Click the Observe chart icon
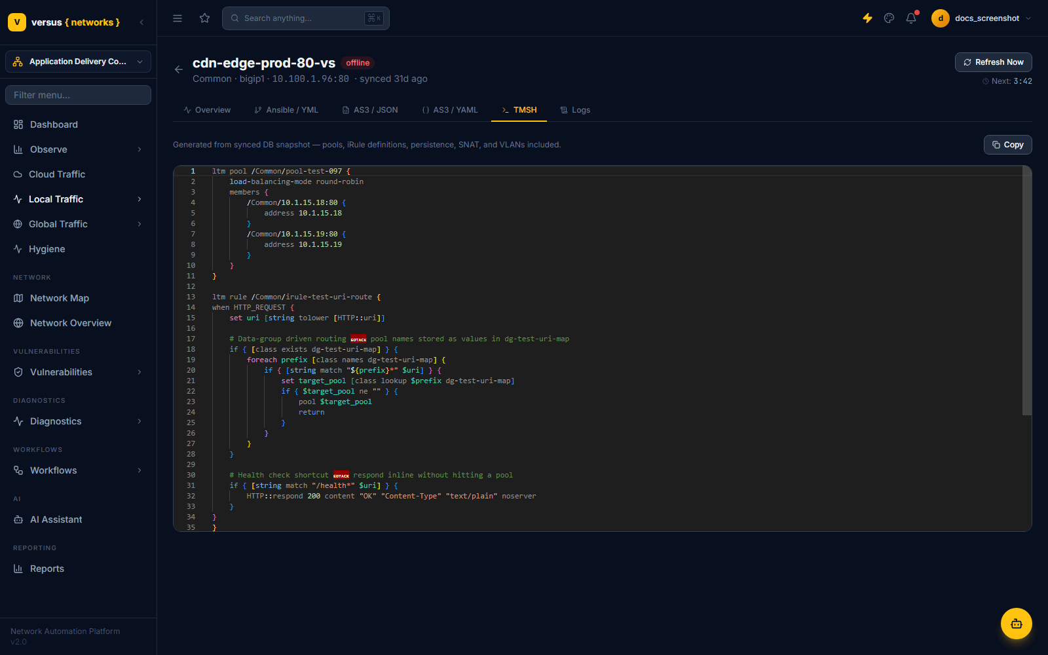 [x=18, y=149]
